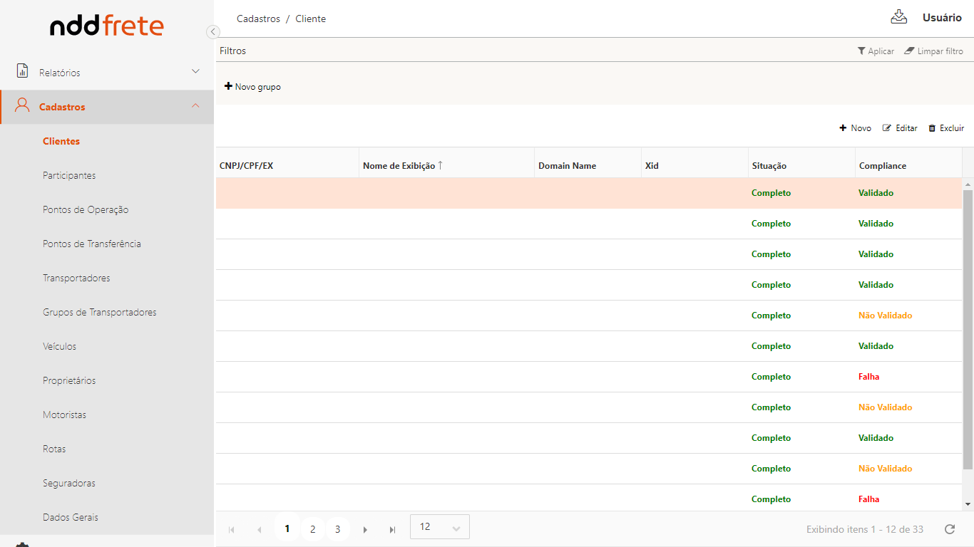Image resolution: width=974 pixels, height=547 pixels.
Task: Click the download inbox icon near Usuário
Action: [898, 17]
